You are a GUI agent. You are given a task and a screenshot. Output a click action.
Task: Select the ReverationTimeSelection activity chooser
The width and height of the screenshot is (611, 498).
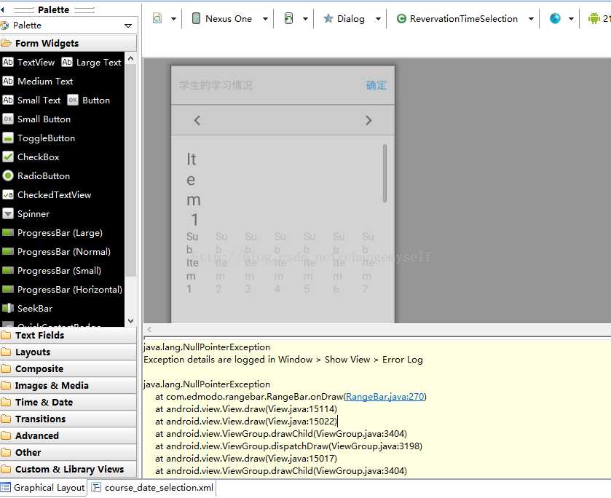point(457,18)
